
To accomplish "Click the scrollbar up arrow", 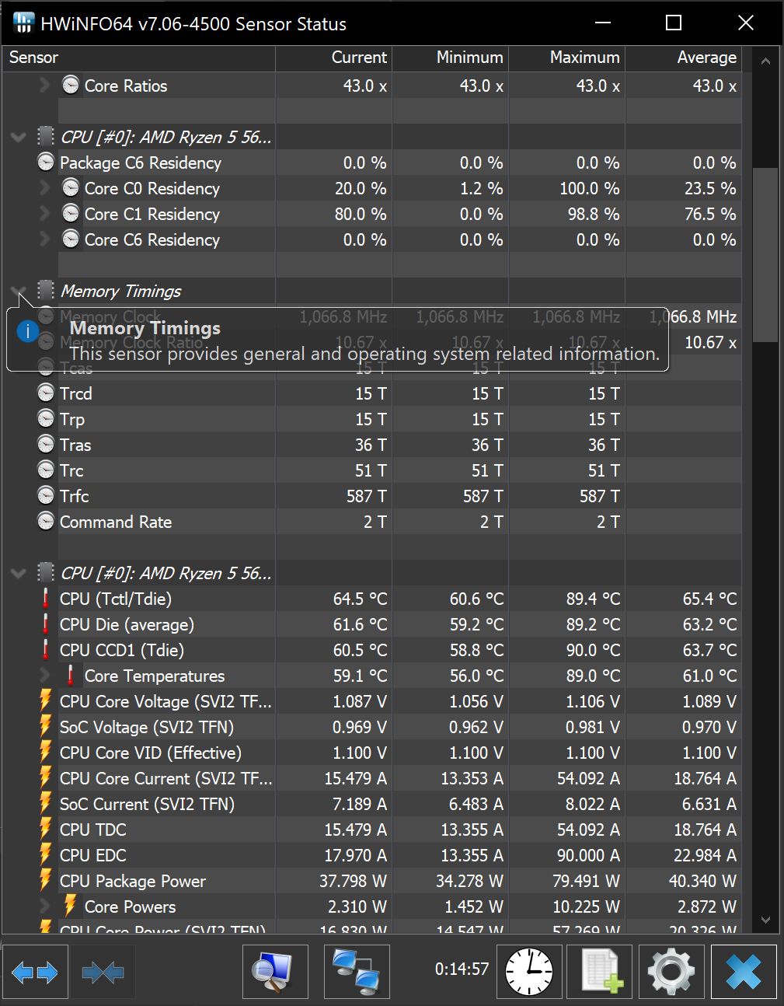I will click(x=765, y=61).
